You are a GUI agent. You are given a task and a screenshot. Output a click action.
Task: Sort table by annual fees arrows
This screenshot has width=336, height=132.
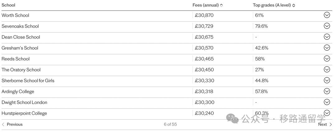pos(222,5)
